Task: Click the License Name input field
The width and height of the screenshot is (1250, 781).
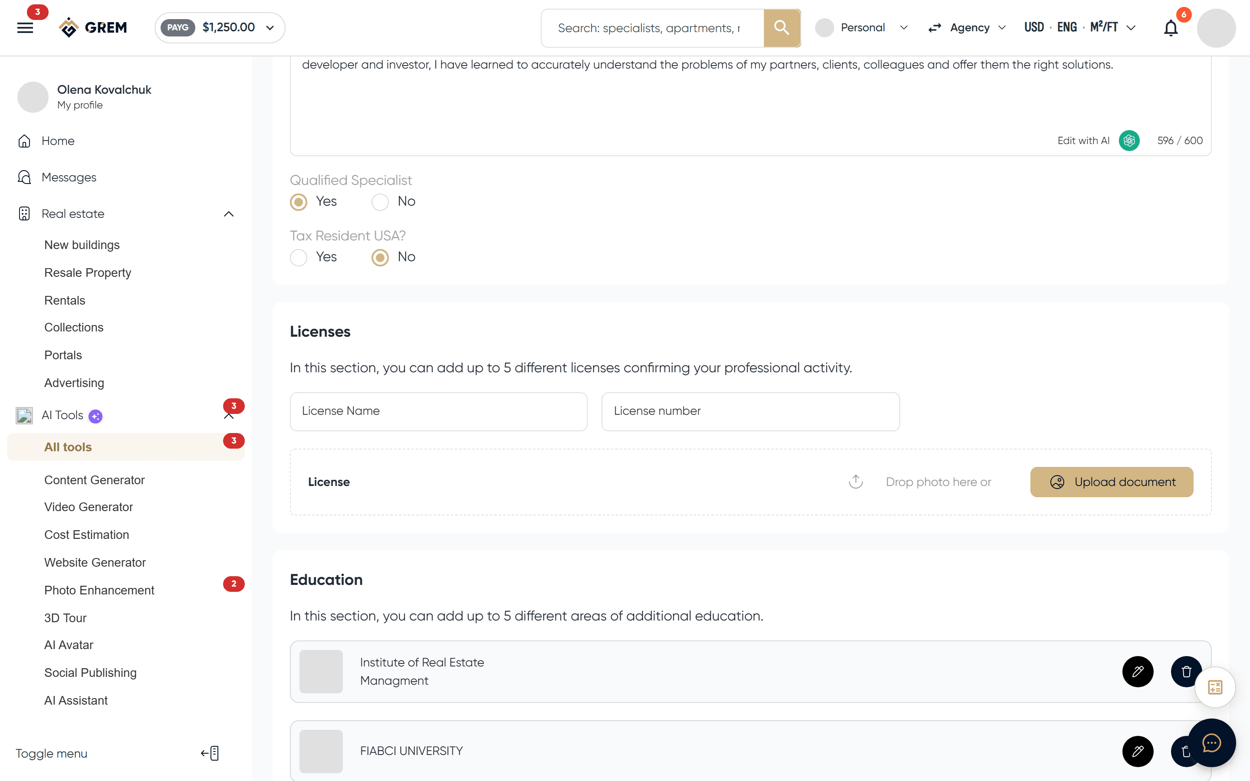Action: [x=438, y=411]
